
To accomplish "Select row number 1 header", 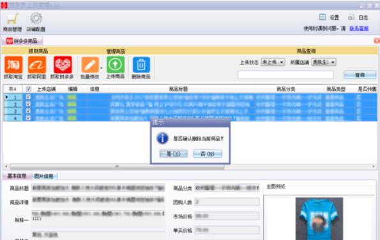I will (x=13, y=97).
